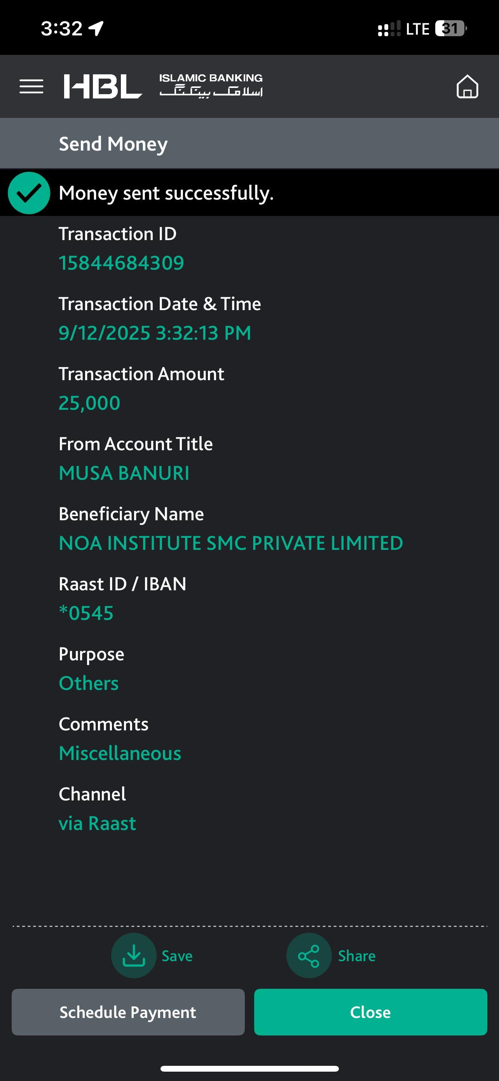
Task: Tap the transaction date and time value
Action: coord(155,333)
